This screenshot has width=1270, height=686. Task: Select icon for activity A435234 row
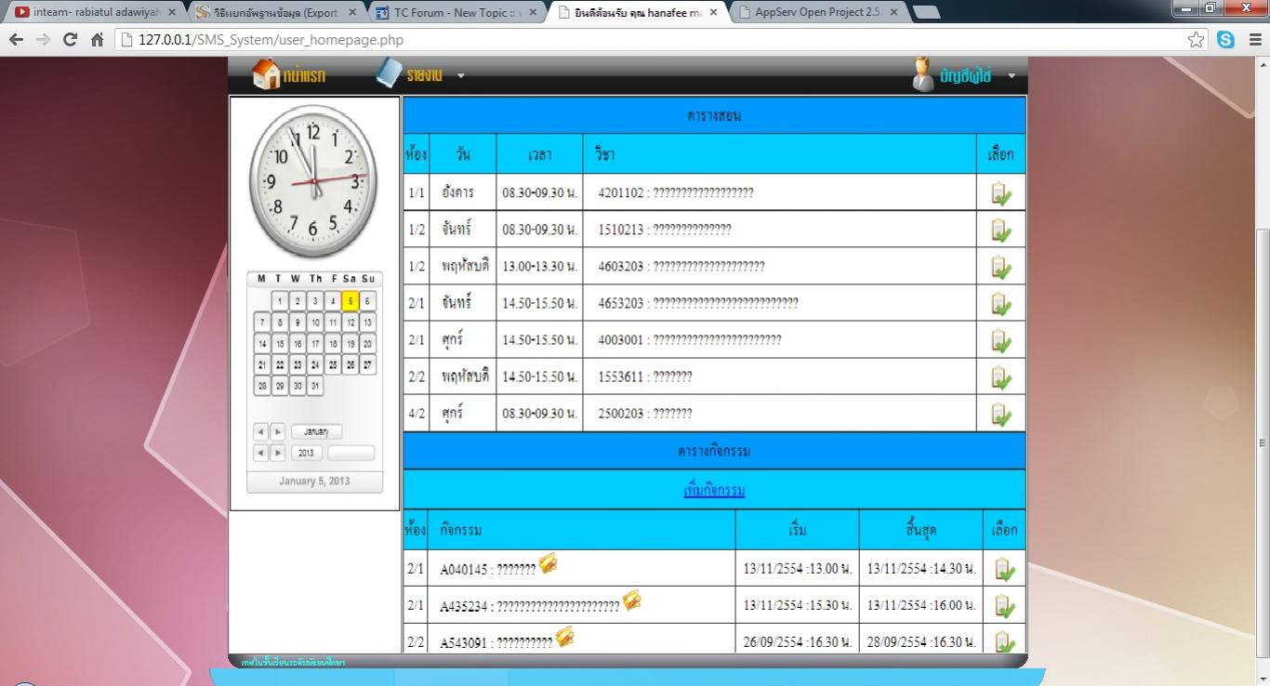point(1004,605)
